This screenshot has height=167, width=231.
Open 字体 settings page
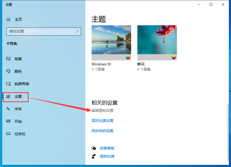[x=18, y=109]
